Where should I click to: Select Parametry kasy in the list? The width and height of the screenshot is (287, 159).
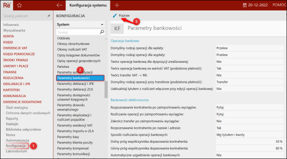point(68,137)
